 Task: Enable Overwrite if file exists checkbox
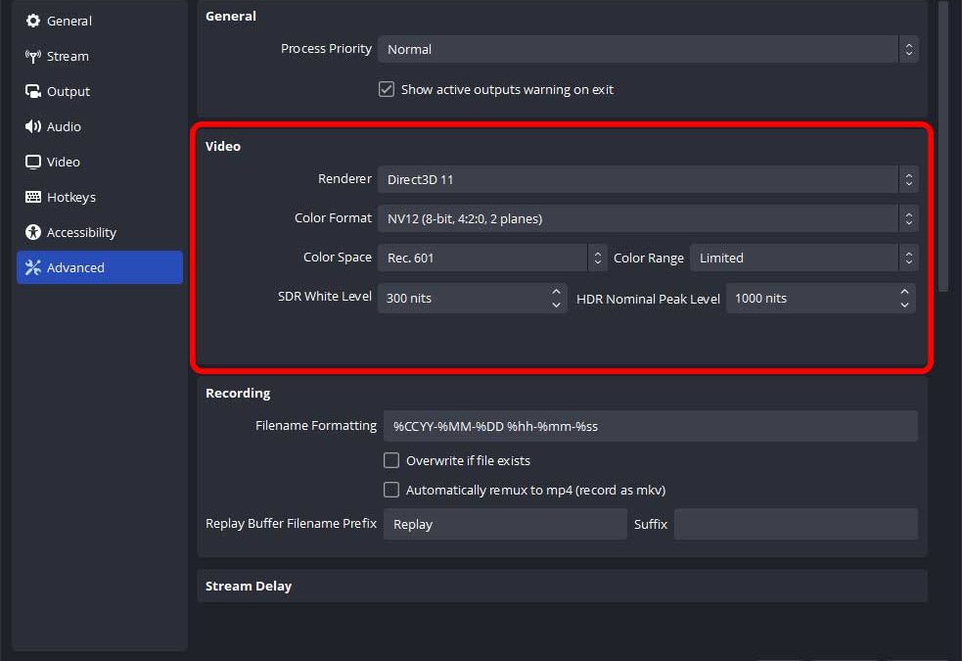coord(391,460)
